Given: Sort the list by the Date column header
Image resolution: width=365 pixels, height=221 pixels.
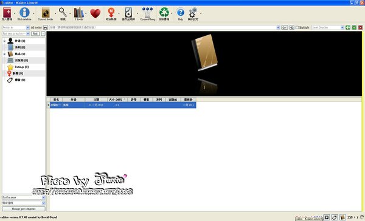Looking at the screenshot, I should [96, 100].
